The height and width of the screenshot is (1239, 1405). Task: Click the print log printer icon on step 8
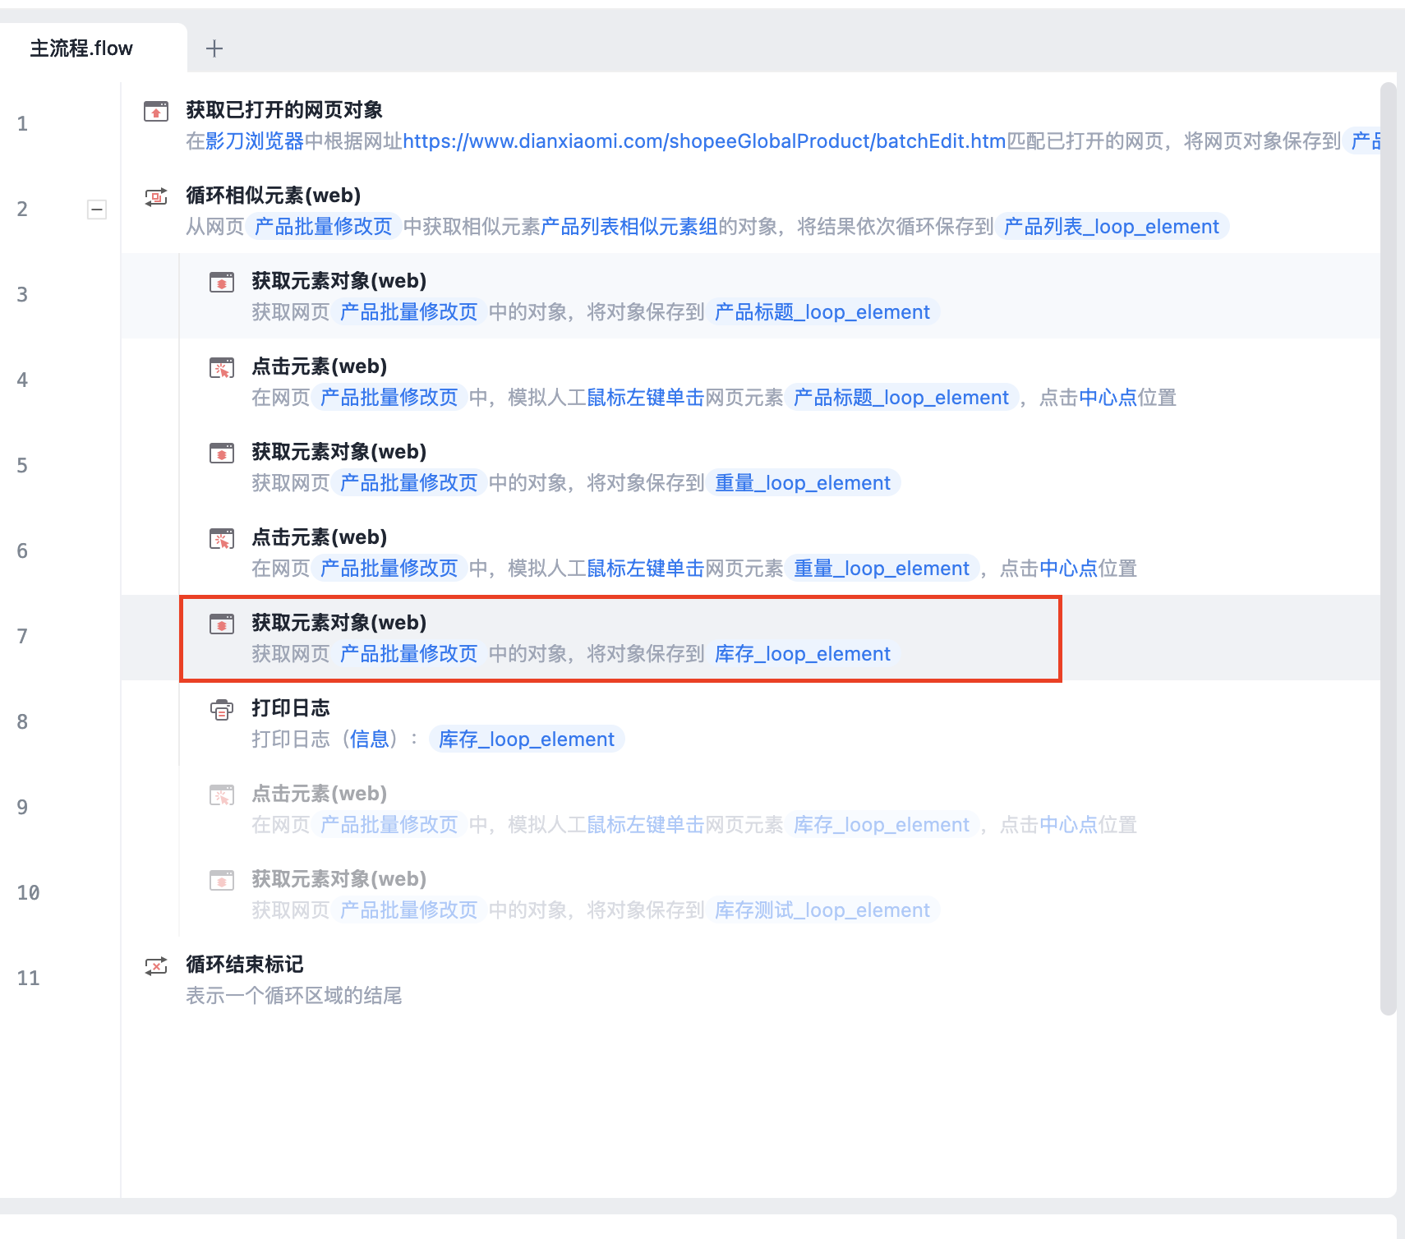pyautogui.click(x=222, y=709)
